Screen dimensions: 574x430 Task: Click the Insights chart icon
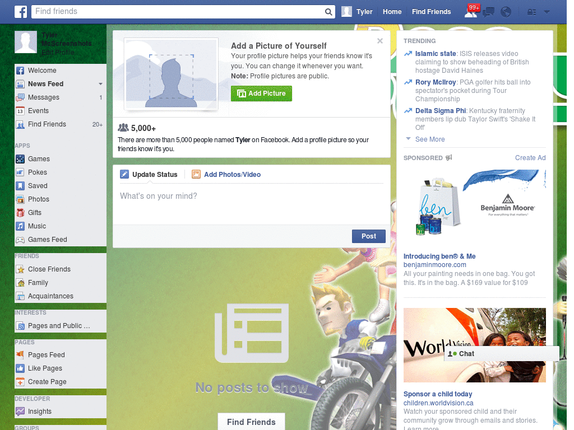coord(20,412)
